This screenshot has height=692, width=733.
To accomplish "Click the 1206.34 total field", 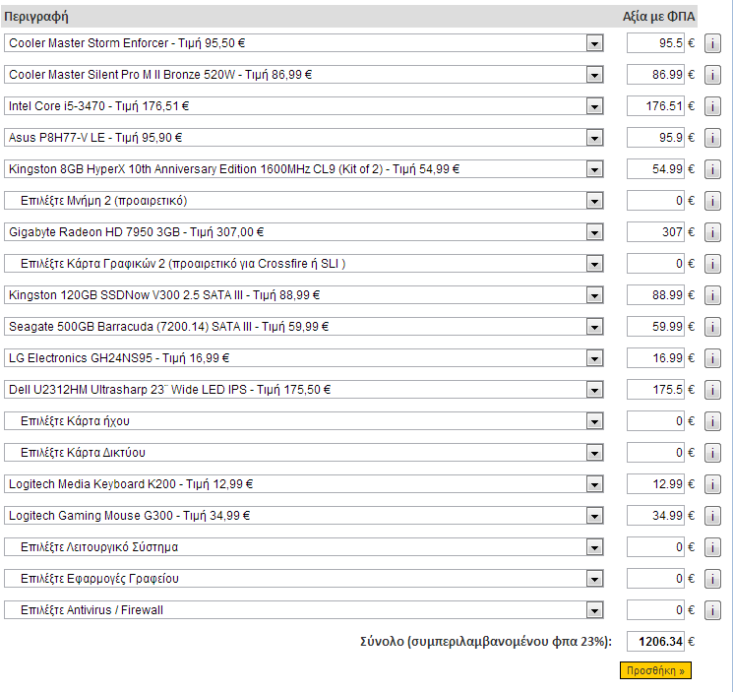I will pyautogui.click(x=655, y=642).
